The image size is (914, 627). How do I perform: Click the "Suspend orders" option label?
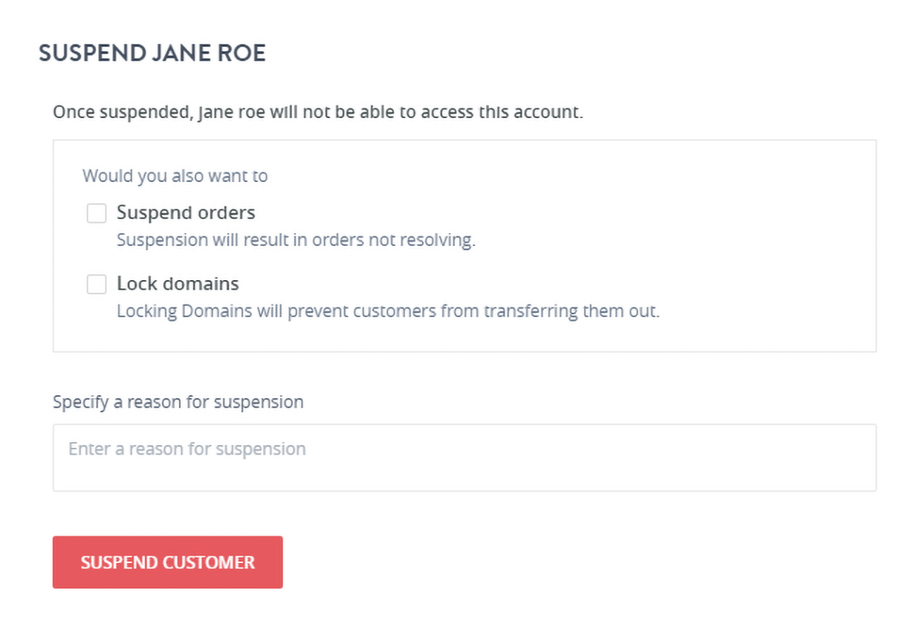(186, 213)
